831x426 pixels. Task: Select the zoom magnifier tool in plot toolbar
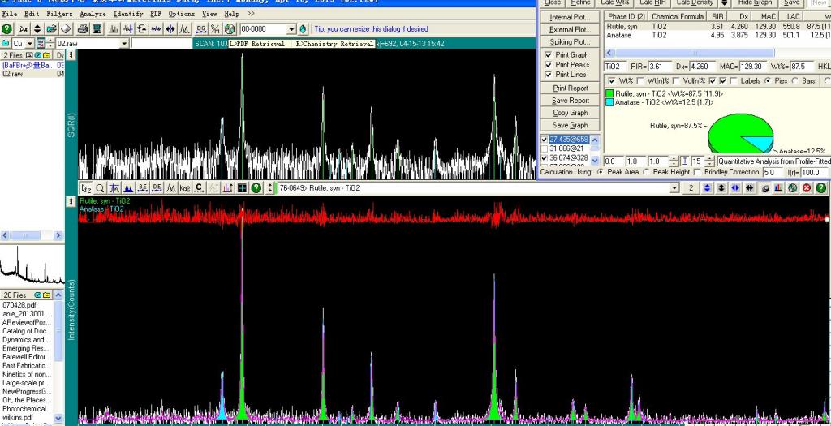pyautogui.click(x=100, y=188)
